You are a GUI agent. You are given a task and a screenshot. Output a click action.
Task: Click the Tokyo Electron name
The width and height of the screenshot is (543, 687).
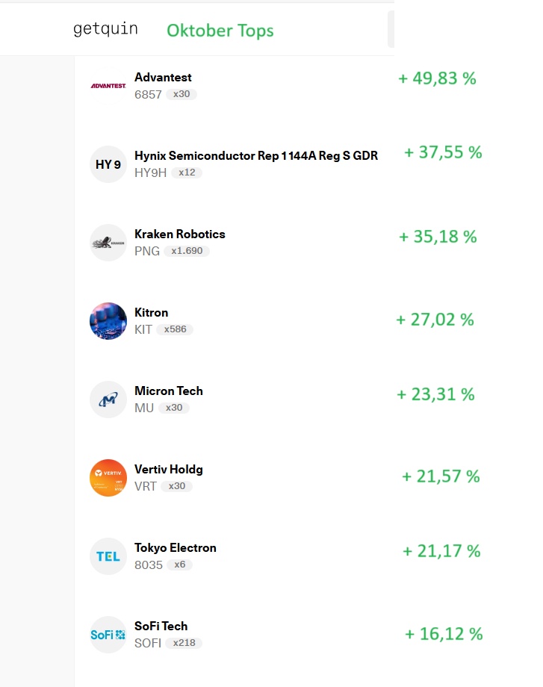click(175, 548)
